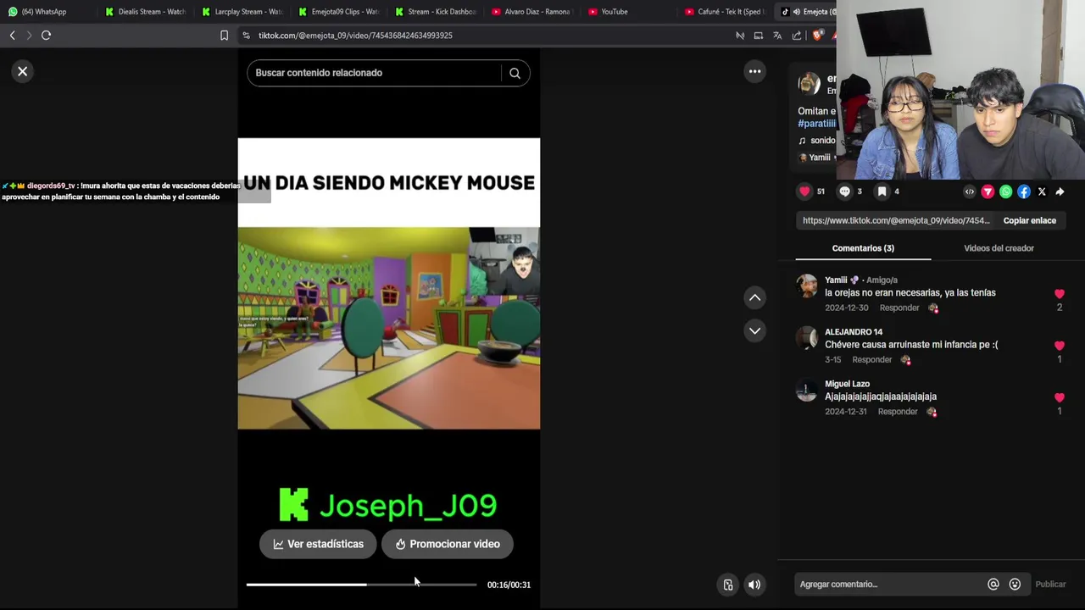Click username Miguel Lazo

tap(847, 384)
